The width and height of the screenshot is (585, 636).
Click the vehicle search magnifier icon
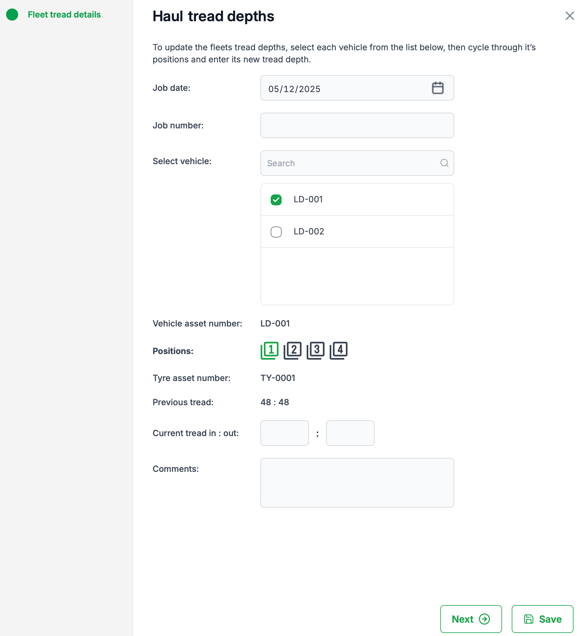(x=444, y=163)
